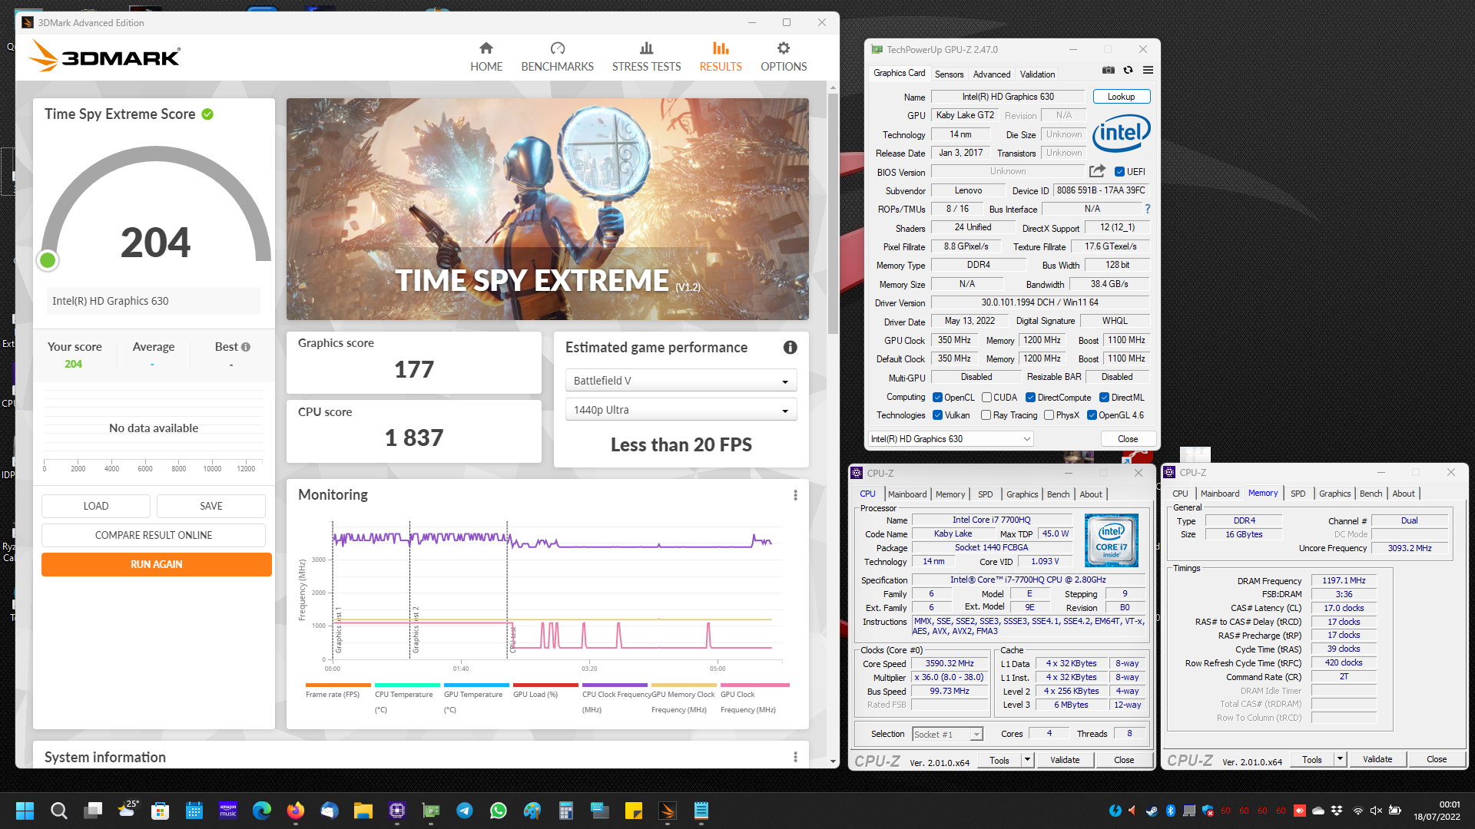Open the 1440p Ultra resolution dropdown
This screenshot has width=1475, height=829.
click(681, 410)
